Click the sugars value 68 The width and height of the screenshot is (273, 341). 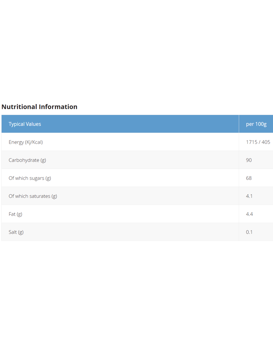[249, 178]
